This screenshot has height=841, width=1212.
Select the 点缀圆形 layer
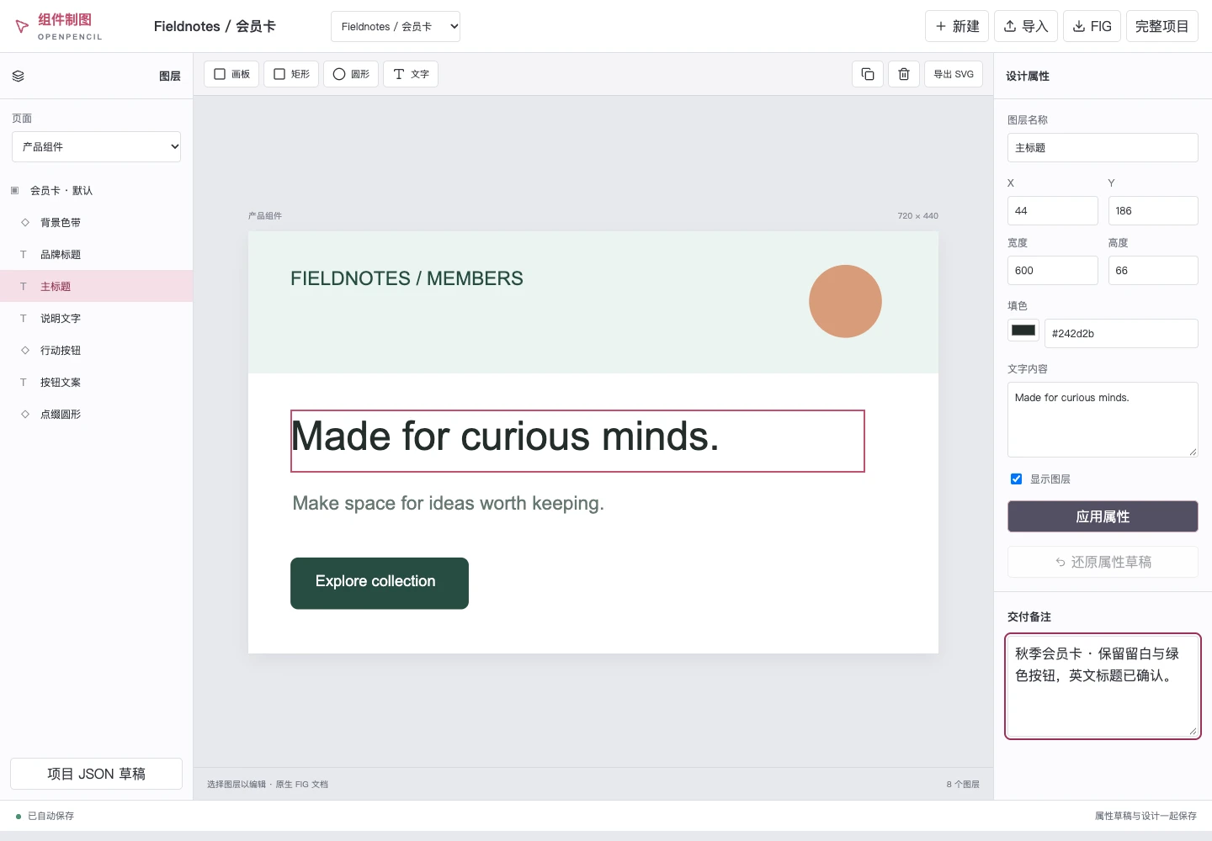tap(96, 414)
